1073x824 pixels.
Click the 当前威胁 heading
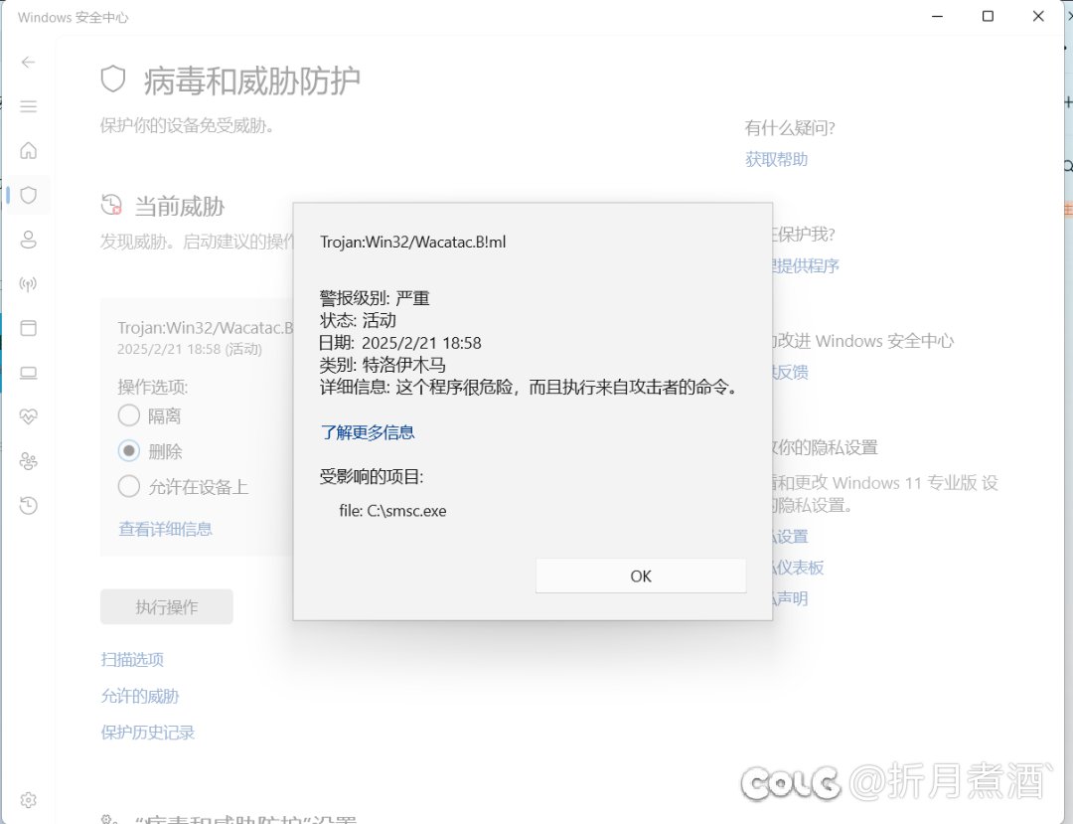180,206
